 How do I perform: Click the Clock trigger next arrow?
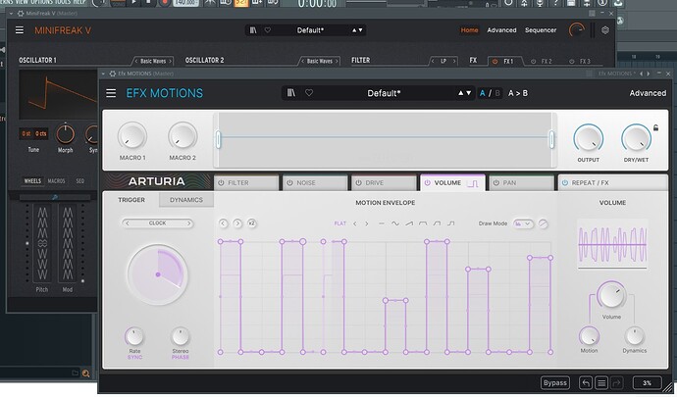188,223
